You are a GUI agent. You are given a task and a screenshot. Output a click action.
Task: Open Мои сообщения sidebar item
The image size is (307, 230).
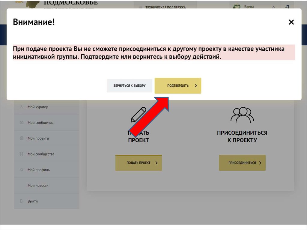pyautogui.click(x=47, y=123)
